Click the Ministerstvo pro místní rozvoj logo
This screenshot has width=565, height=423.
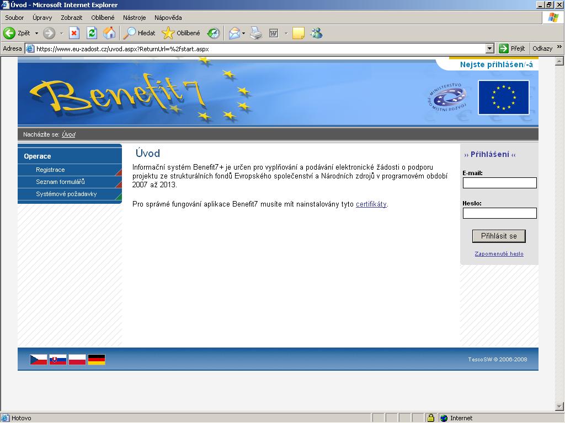447,97
